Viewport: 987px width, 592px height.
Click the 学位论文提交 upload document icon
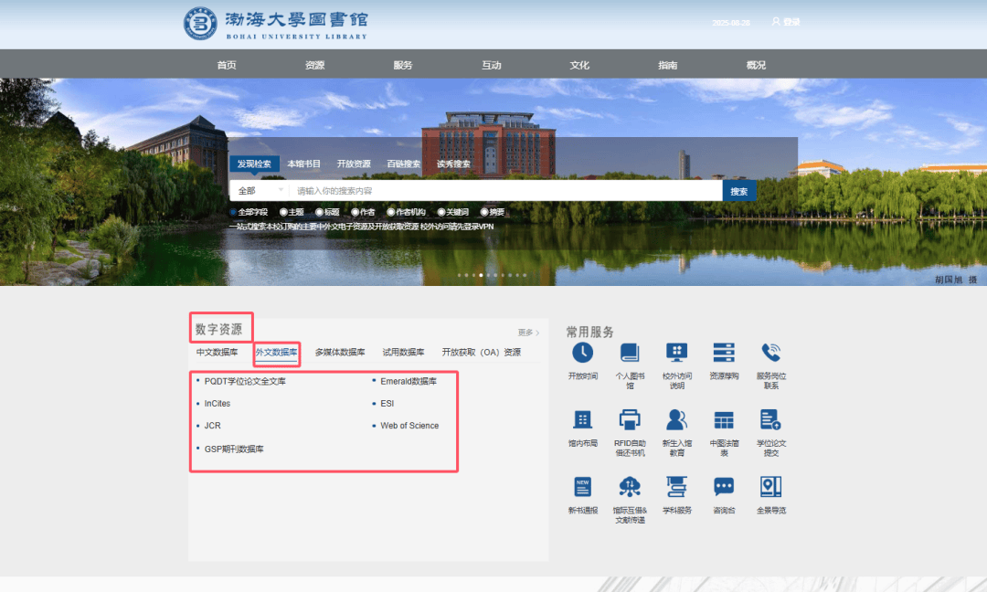pyautogui.click(x=770, y=420)
